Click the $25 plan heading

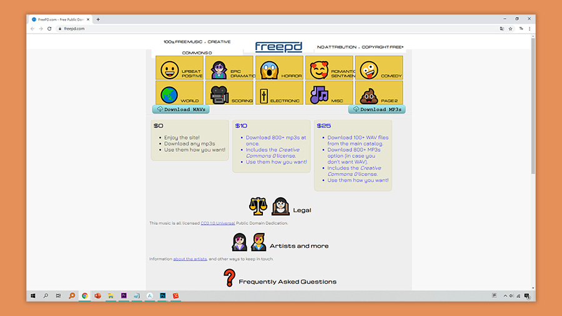323,126
